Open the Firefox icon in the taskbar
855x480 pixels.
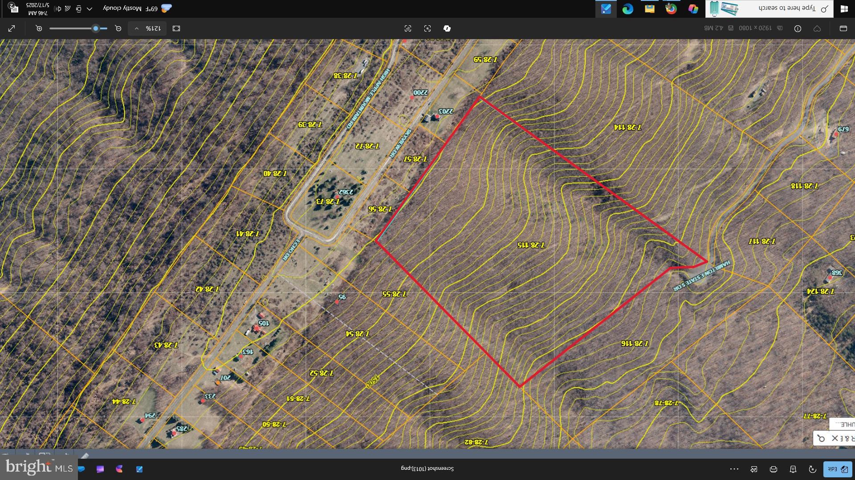tap(671, 8)
